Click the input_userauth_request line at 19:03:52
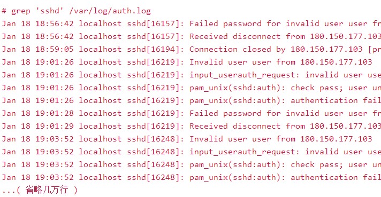Screen dimensions: 381x197 pos(192,152)
